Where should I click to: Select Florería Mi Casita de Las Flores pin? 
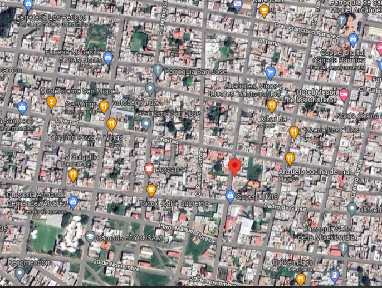point(108,58)
